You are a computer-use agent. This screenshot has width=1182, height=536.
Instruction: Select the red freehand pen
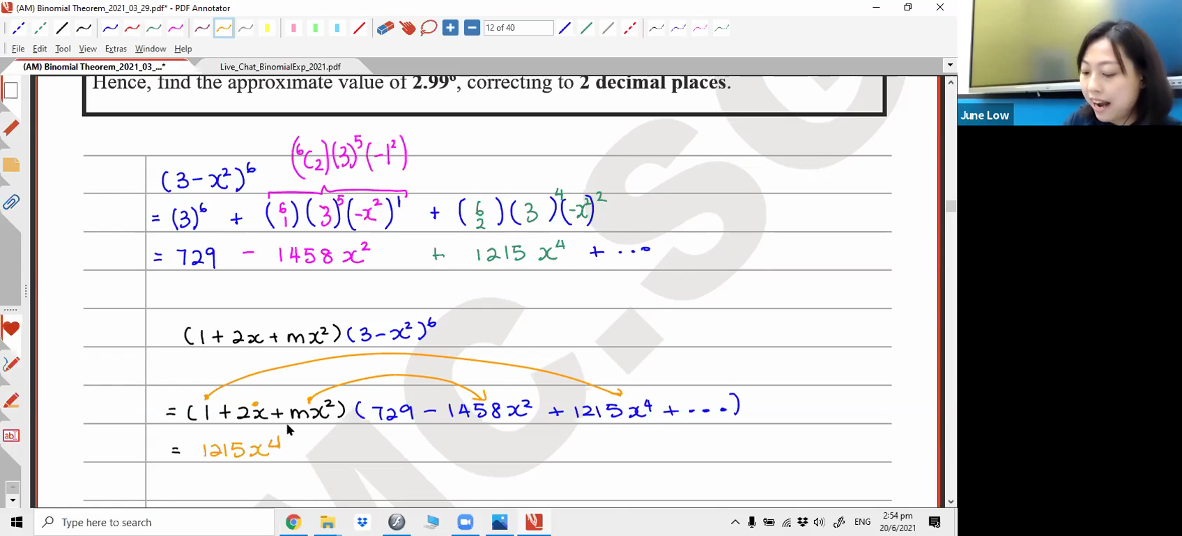click(x=132, y=29)
